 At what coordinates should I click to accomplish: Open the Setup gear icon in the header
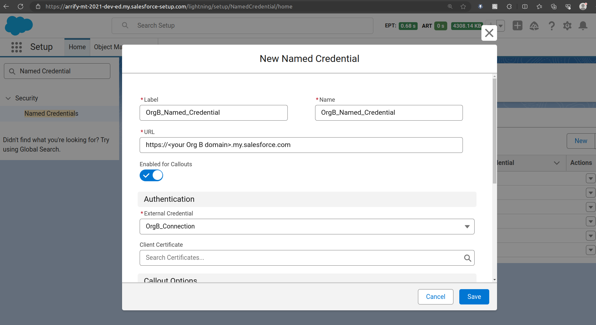click(567, 26)
